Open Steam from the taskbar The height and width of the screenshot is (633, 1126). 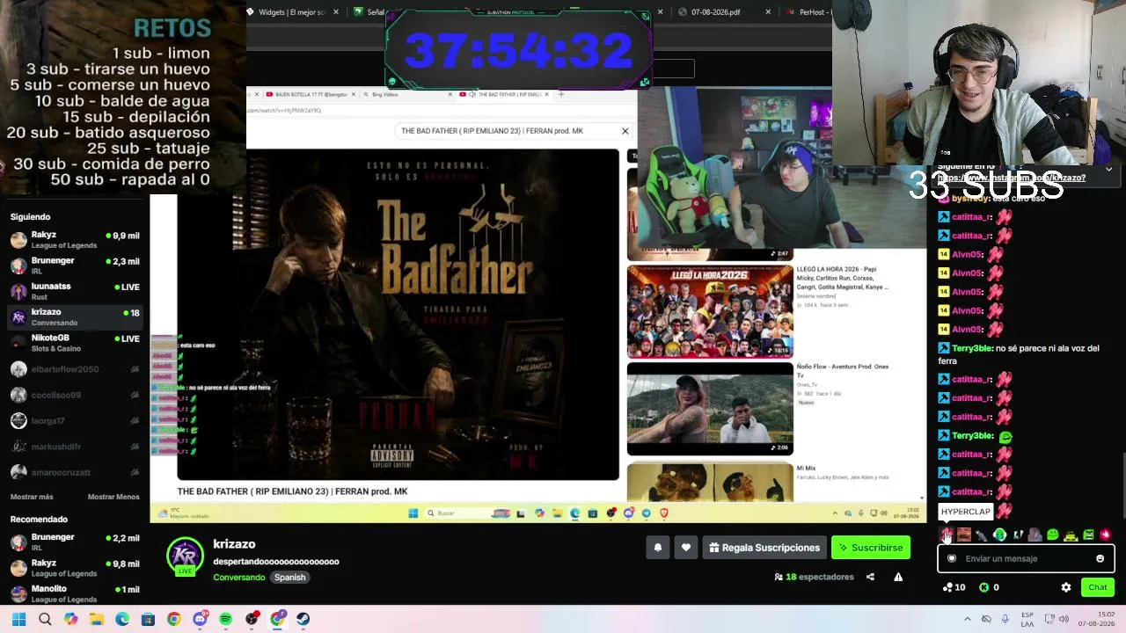pyautogui.click(x=303, y=619)
